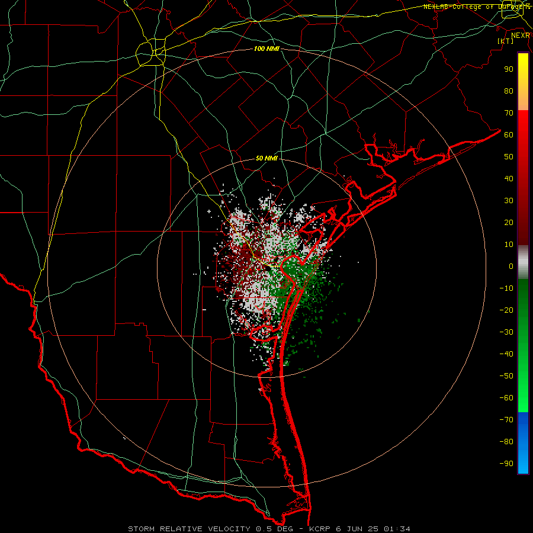Click the "100 NMI" range ring label
The height and width of the screenshot is (533, 533).
[x=266, y=49]
